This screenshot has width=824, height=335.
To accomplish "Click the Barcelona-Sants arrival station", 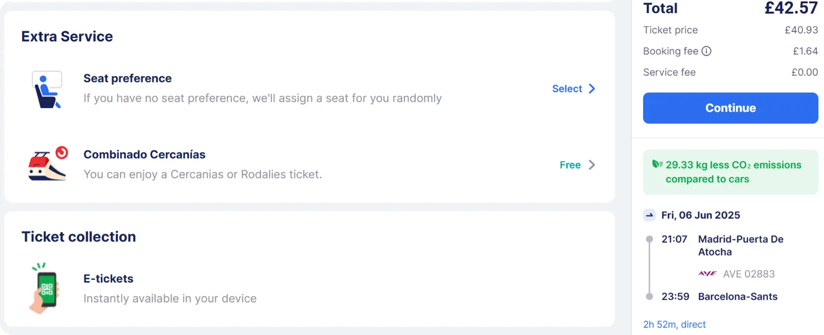I will point(737,297).
